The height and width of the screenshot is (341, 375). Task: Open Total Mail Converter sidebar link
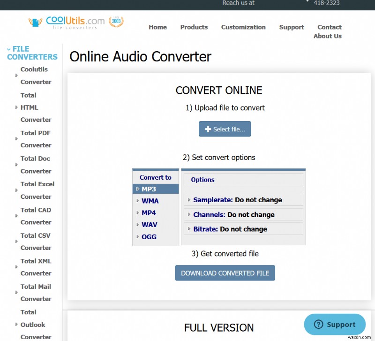(x=36, y=293)
